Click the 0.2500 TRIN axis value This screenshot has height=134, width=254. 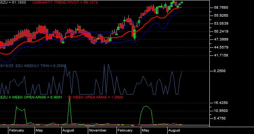coord(220,71)
